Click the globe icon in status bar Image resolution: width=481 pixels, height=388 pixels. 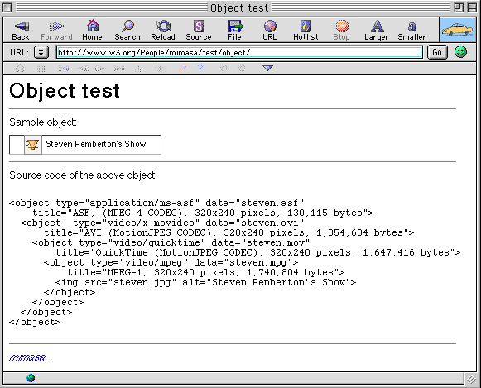(31, 378)
